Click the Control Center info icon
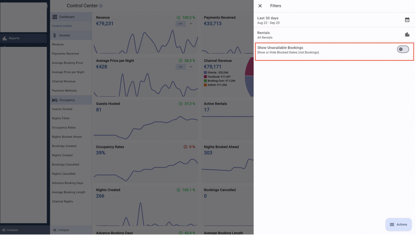 [x=101, y=6]
